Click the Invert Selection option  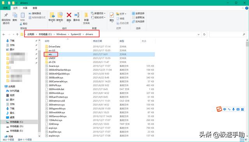(138, 21)
